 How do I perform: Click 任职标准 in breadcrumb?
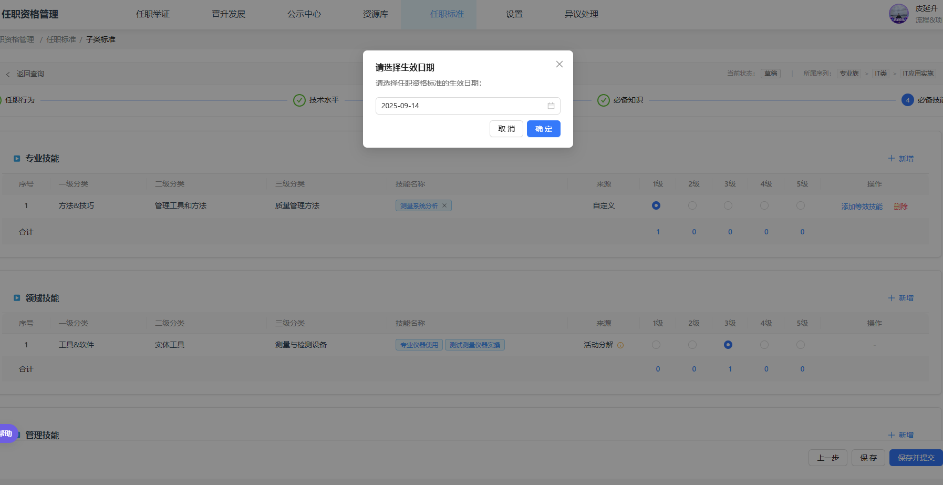61,39
